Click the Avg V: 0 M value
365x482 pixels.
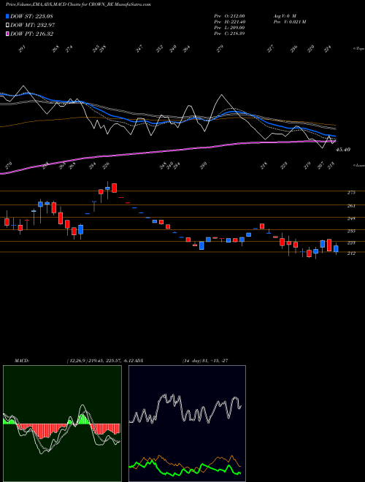pos(284,16)
